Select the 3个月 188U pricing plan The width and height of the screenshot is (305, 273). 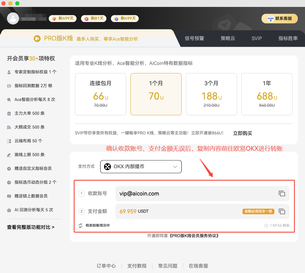(x=211, y=94)
